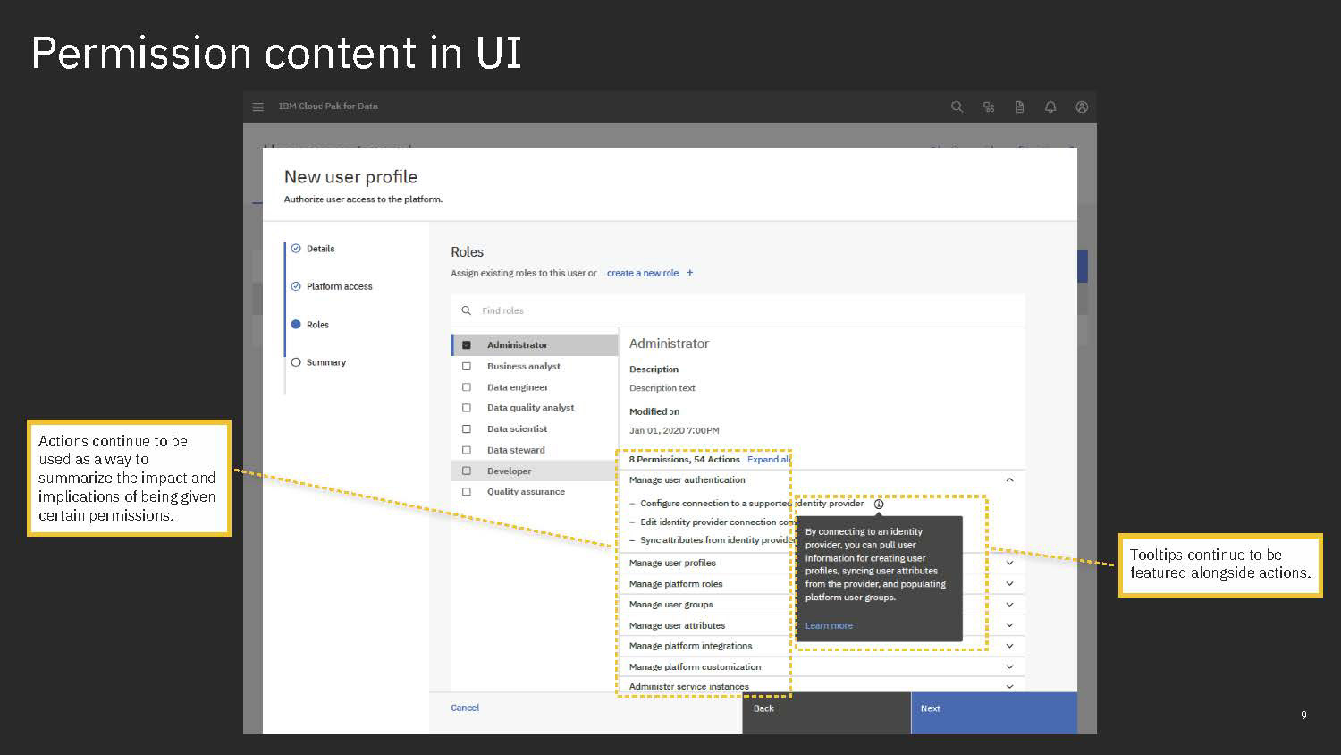This screenshot has height=755, width=1341.
Task: Click the create a new role link
Action: tap(643, 273)
